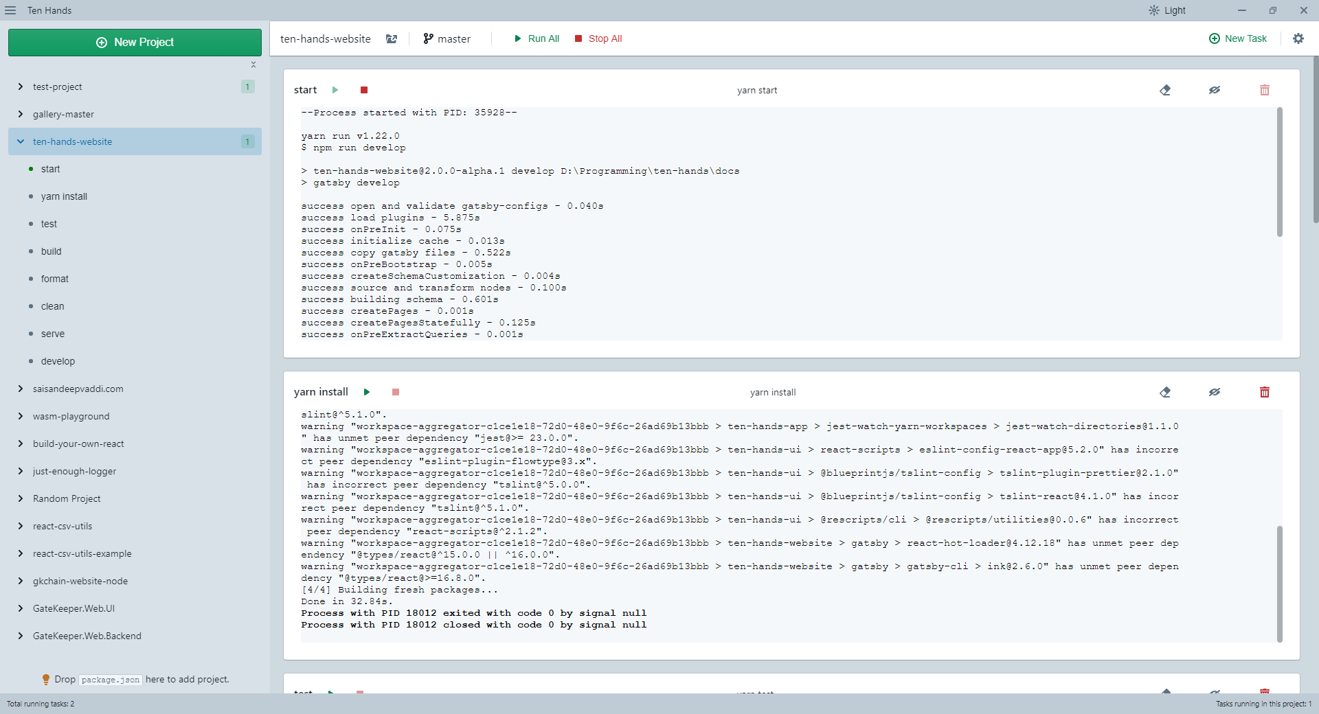Clear output of yarn install task

point(1165,392)
